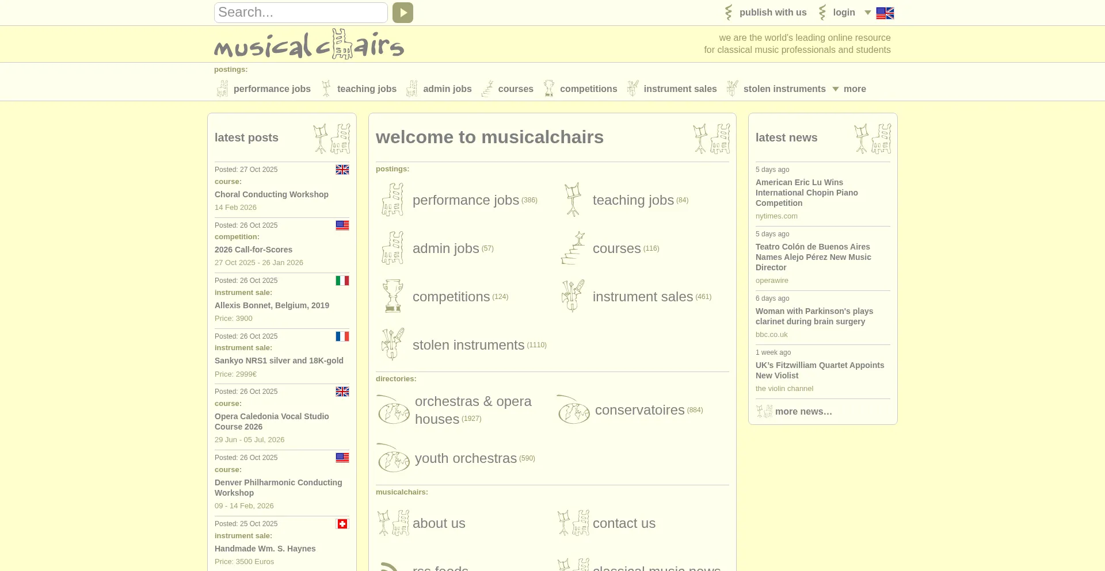Screen dimensions: 1105x571
Task: Click the trophy icon beside competitions in main panel
Action: pos(393,296)
